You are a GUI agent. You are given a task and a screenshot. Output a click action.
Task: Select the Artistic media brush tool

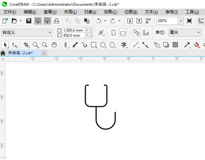(x=75, y=45)
